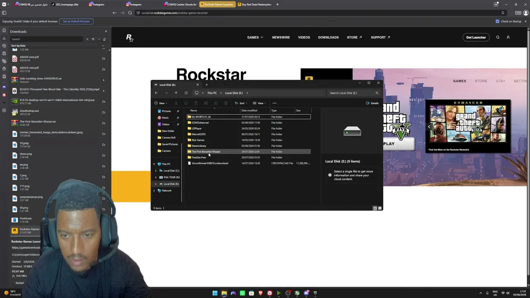Image resolution: width=530 pixels, height=298 pixels.
Task: Collapse This PC tree node
Action: point(154,164)
